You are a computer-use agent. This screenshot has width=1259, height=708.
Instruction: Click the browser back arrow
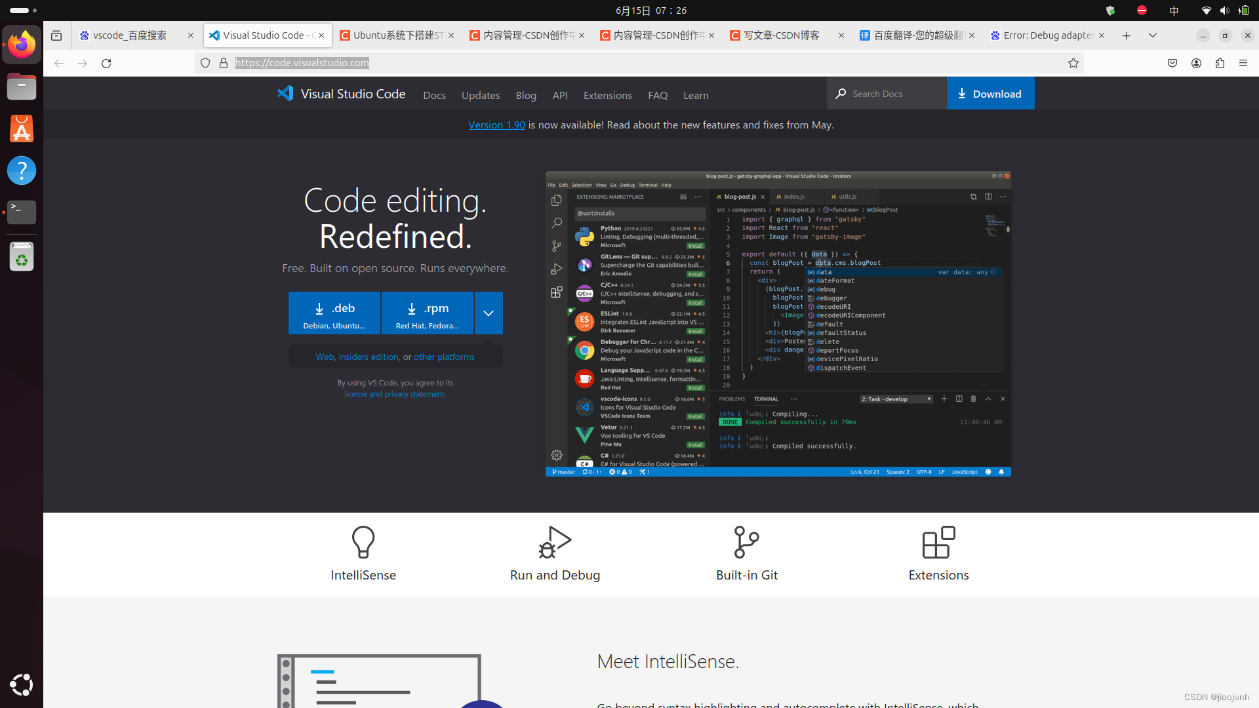coord(59,63)
